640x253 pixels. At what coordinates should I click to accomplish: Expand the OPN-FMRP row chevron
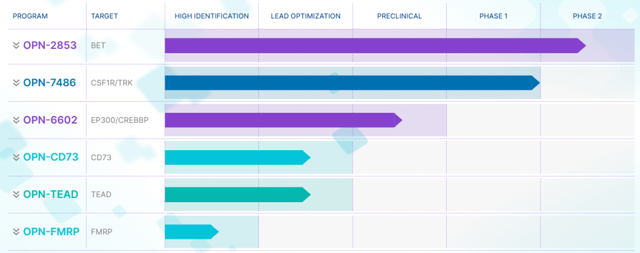pyautogui.click(x=16, y=232)
